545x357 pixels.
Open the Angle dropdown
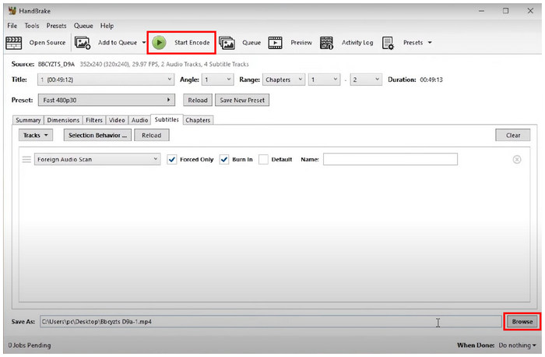(x=217, y=80)
